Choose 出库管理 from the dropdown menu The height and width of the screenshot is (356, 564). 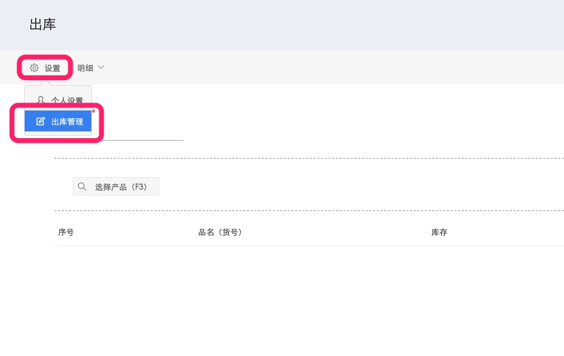[x=67, y=122]
